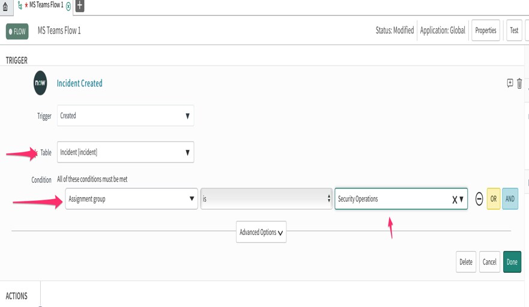Open the Assignment group field dropdown

click(x=131, y=199)
